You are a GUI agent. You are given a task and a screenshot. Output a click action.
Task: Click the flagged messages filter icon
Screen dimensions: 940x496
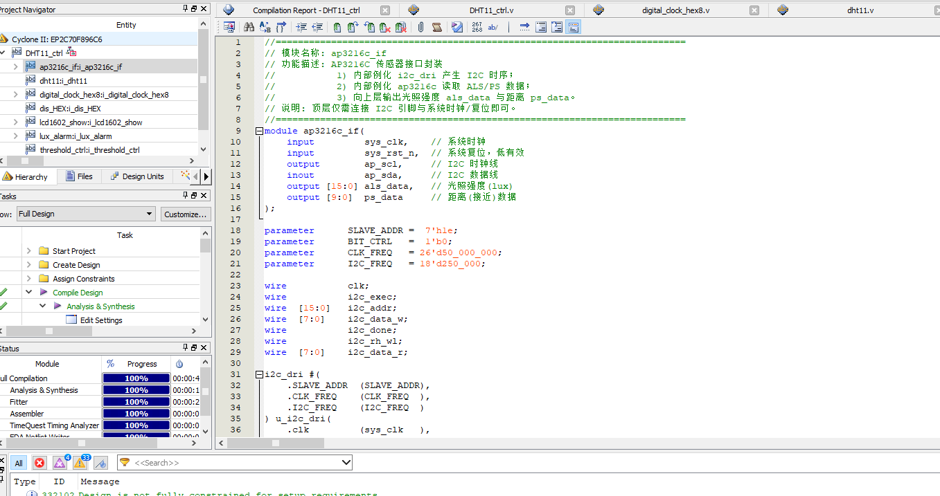point(101,463)
